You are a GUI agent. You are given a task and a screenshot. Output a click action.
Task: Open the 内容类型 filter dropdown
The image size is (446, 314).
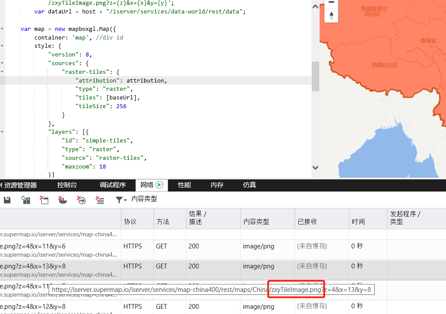coord(121,200)
